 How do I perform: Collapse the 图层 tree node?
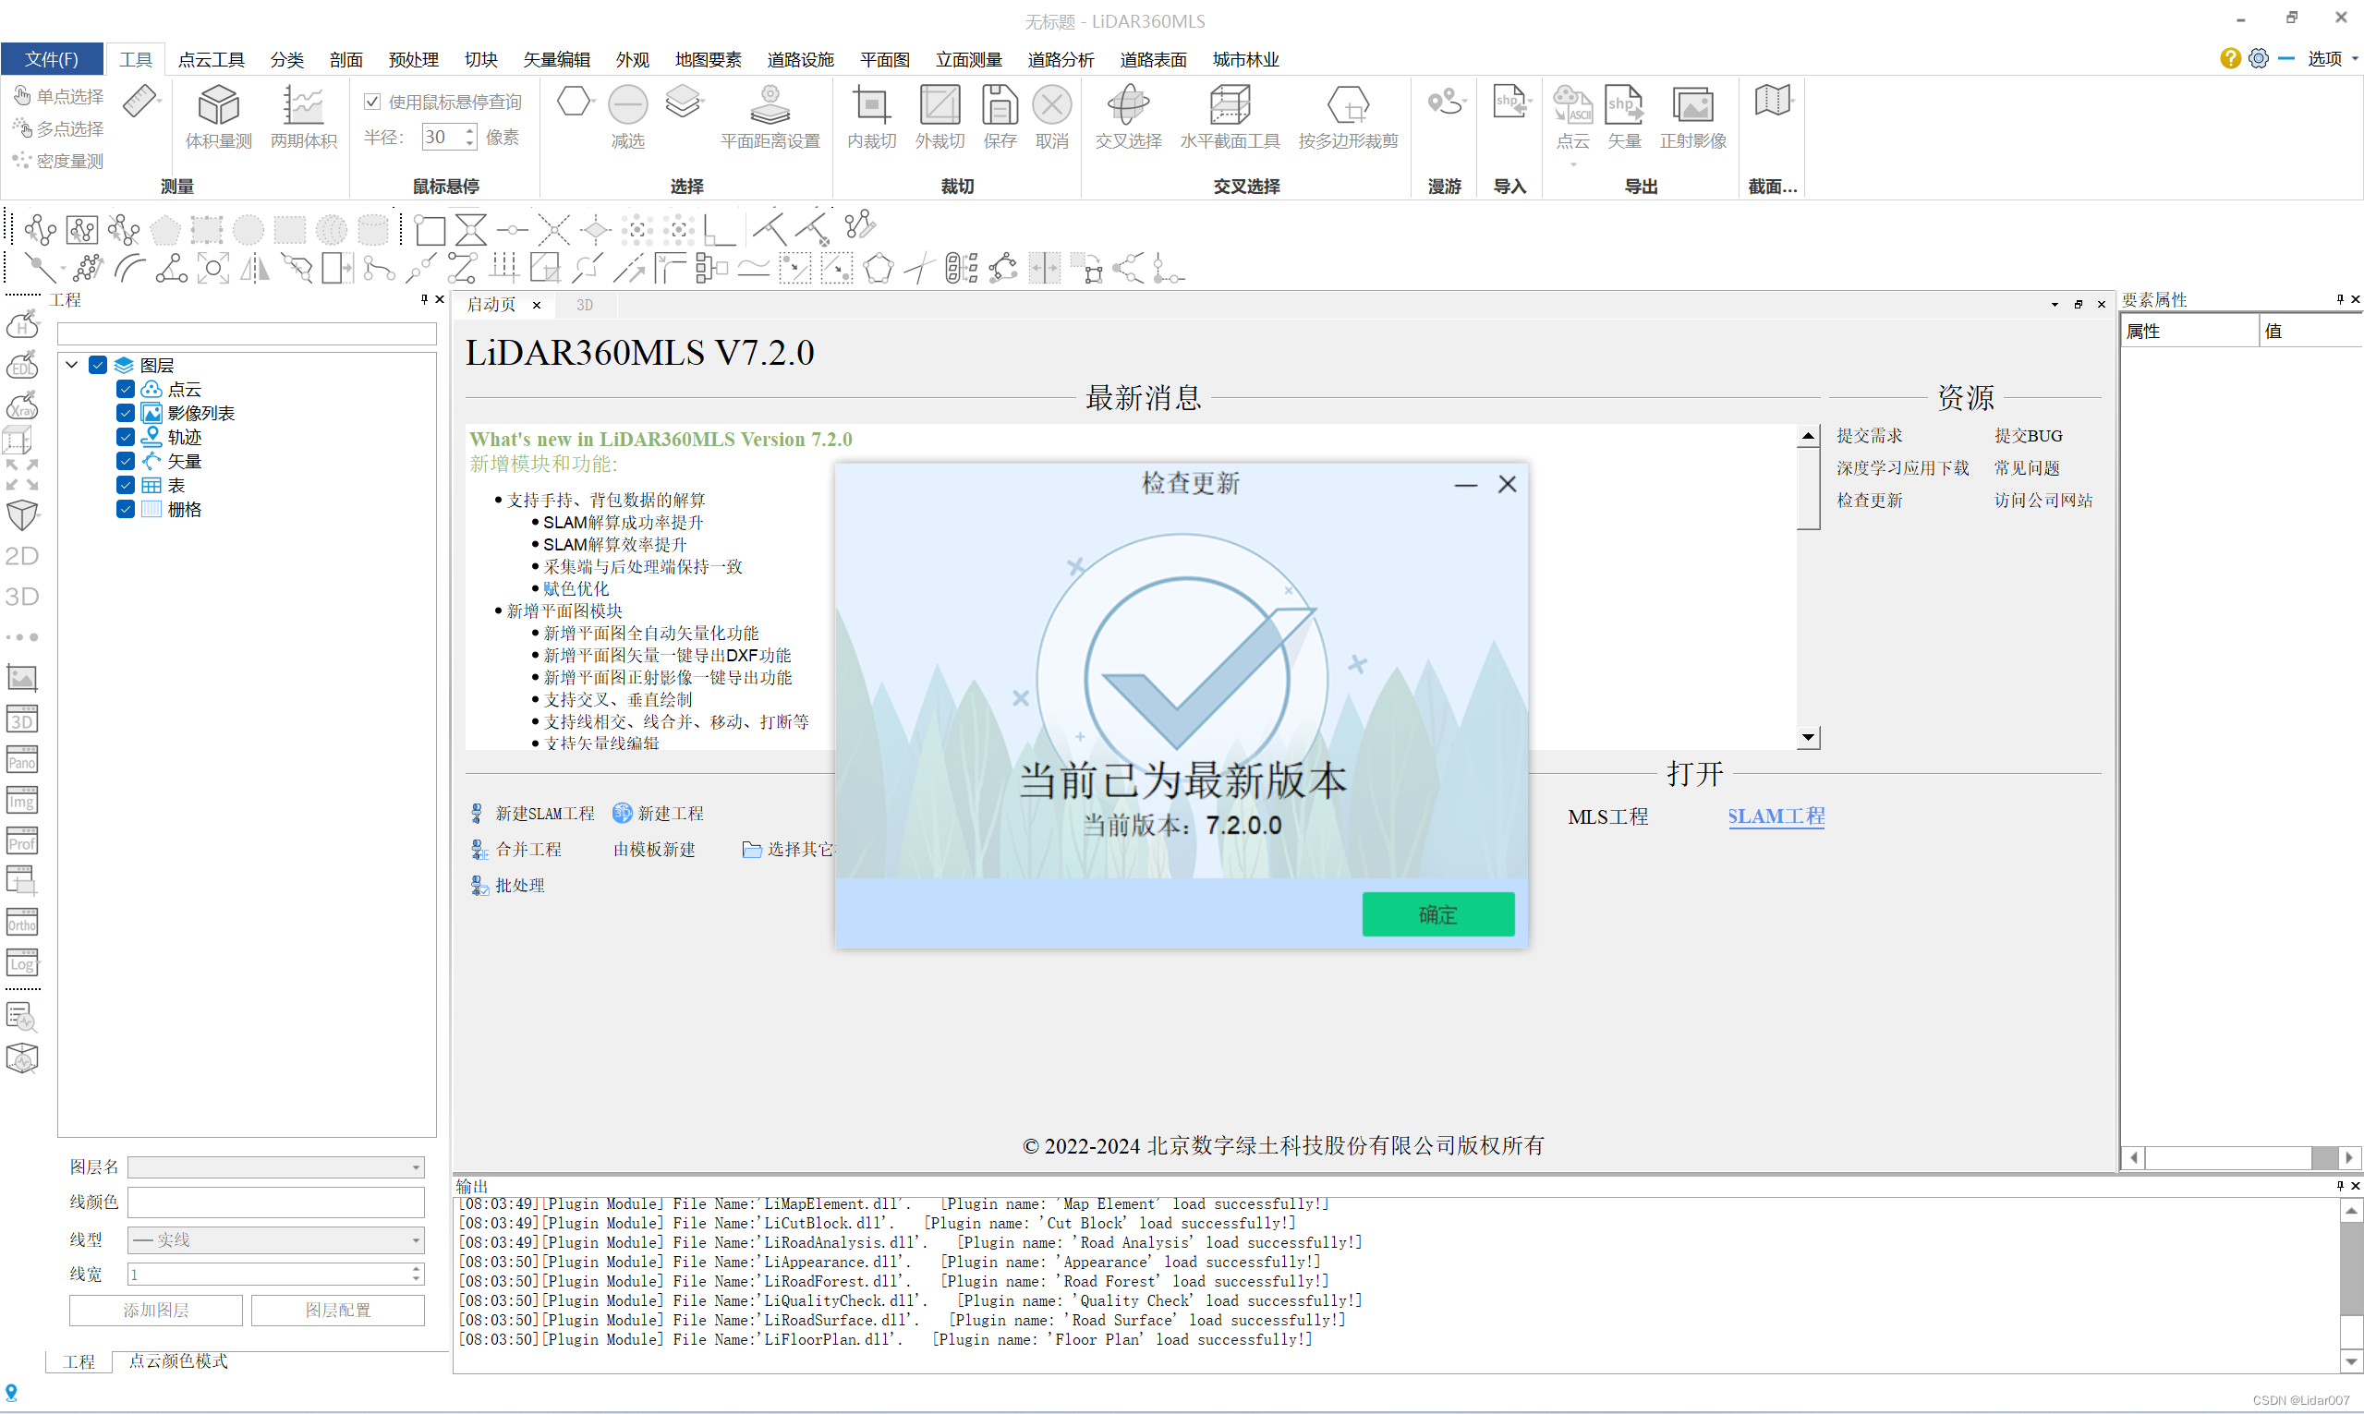tap(71, 365)
